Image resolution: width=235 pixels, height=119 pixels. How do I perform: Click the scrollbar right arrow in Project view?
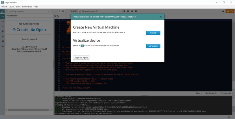(x=52, y=110)
